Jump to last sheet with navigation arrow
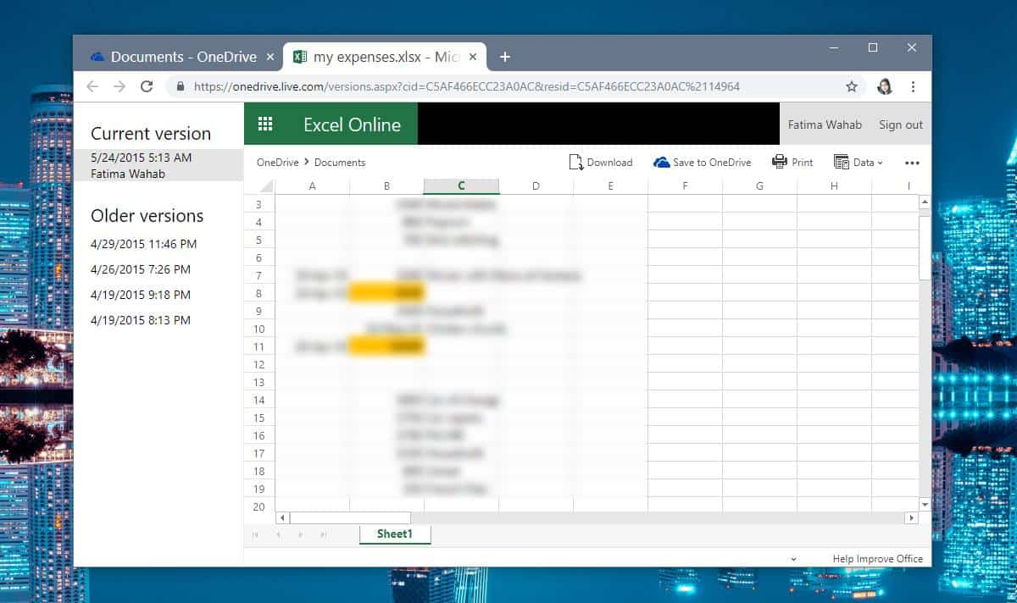Screen dimensions: 1017x603 pos(322,534)
